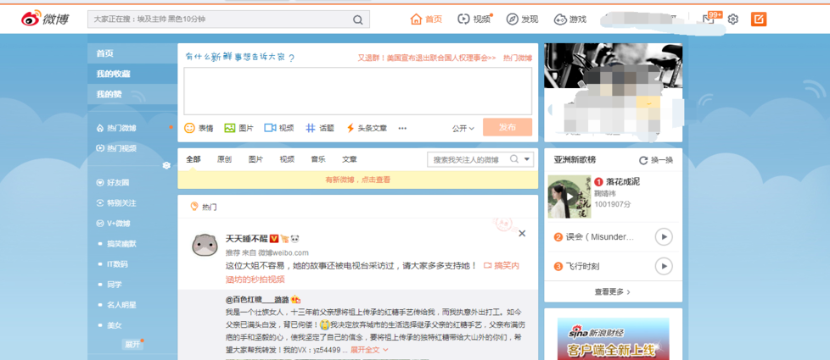Play 落花成泥 album thumbnail
The width and height of the screenshot is (830, 360).
click(x=569, y=197)
